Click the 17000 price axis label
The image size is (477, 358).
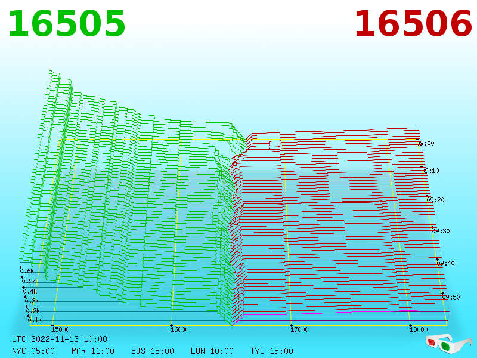pyautogui.click(x=299, y=329)
